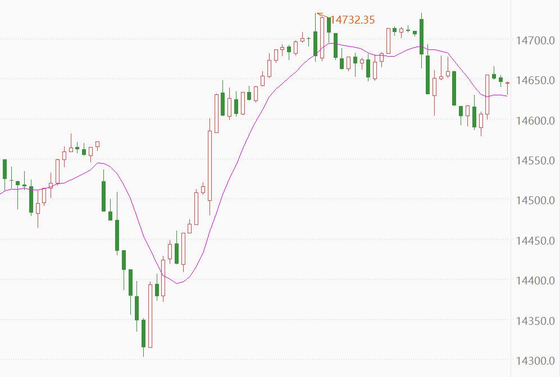The width and height of the screenshot is (560, 377).
Task: Select the 14650.0 price axis label
Action: click(535, 80)
